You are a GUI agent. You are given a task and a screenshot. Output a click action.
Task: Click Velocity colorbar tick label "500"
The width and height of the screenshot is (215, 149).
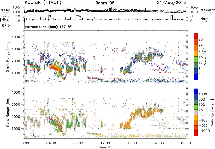pos(202,99)
